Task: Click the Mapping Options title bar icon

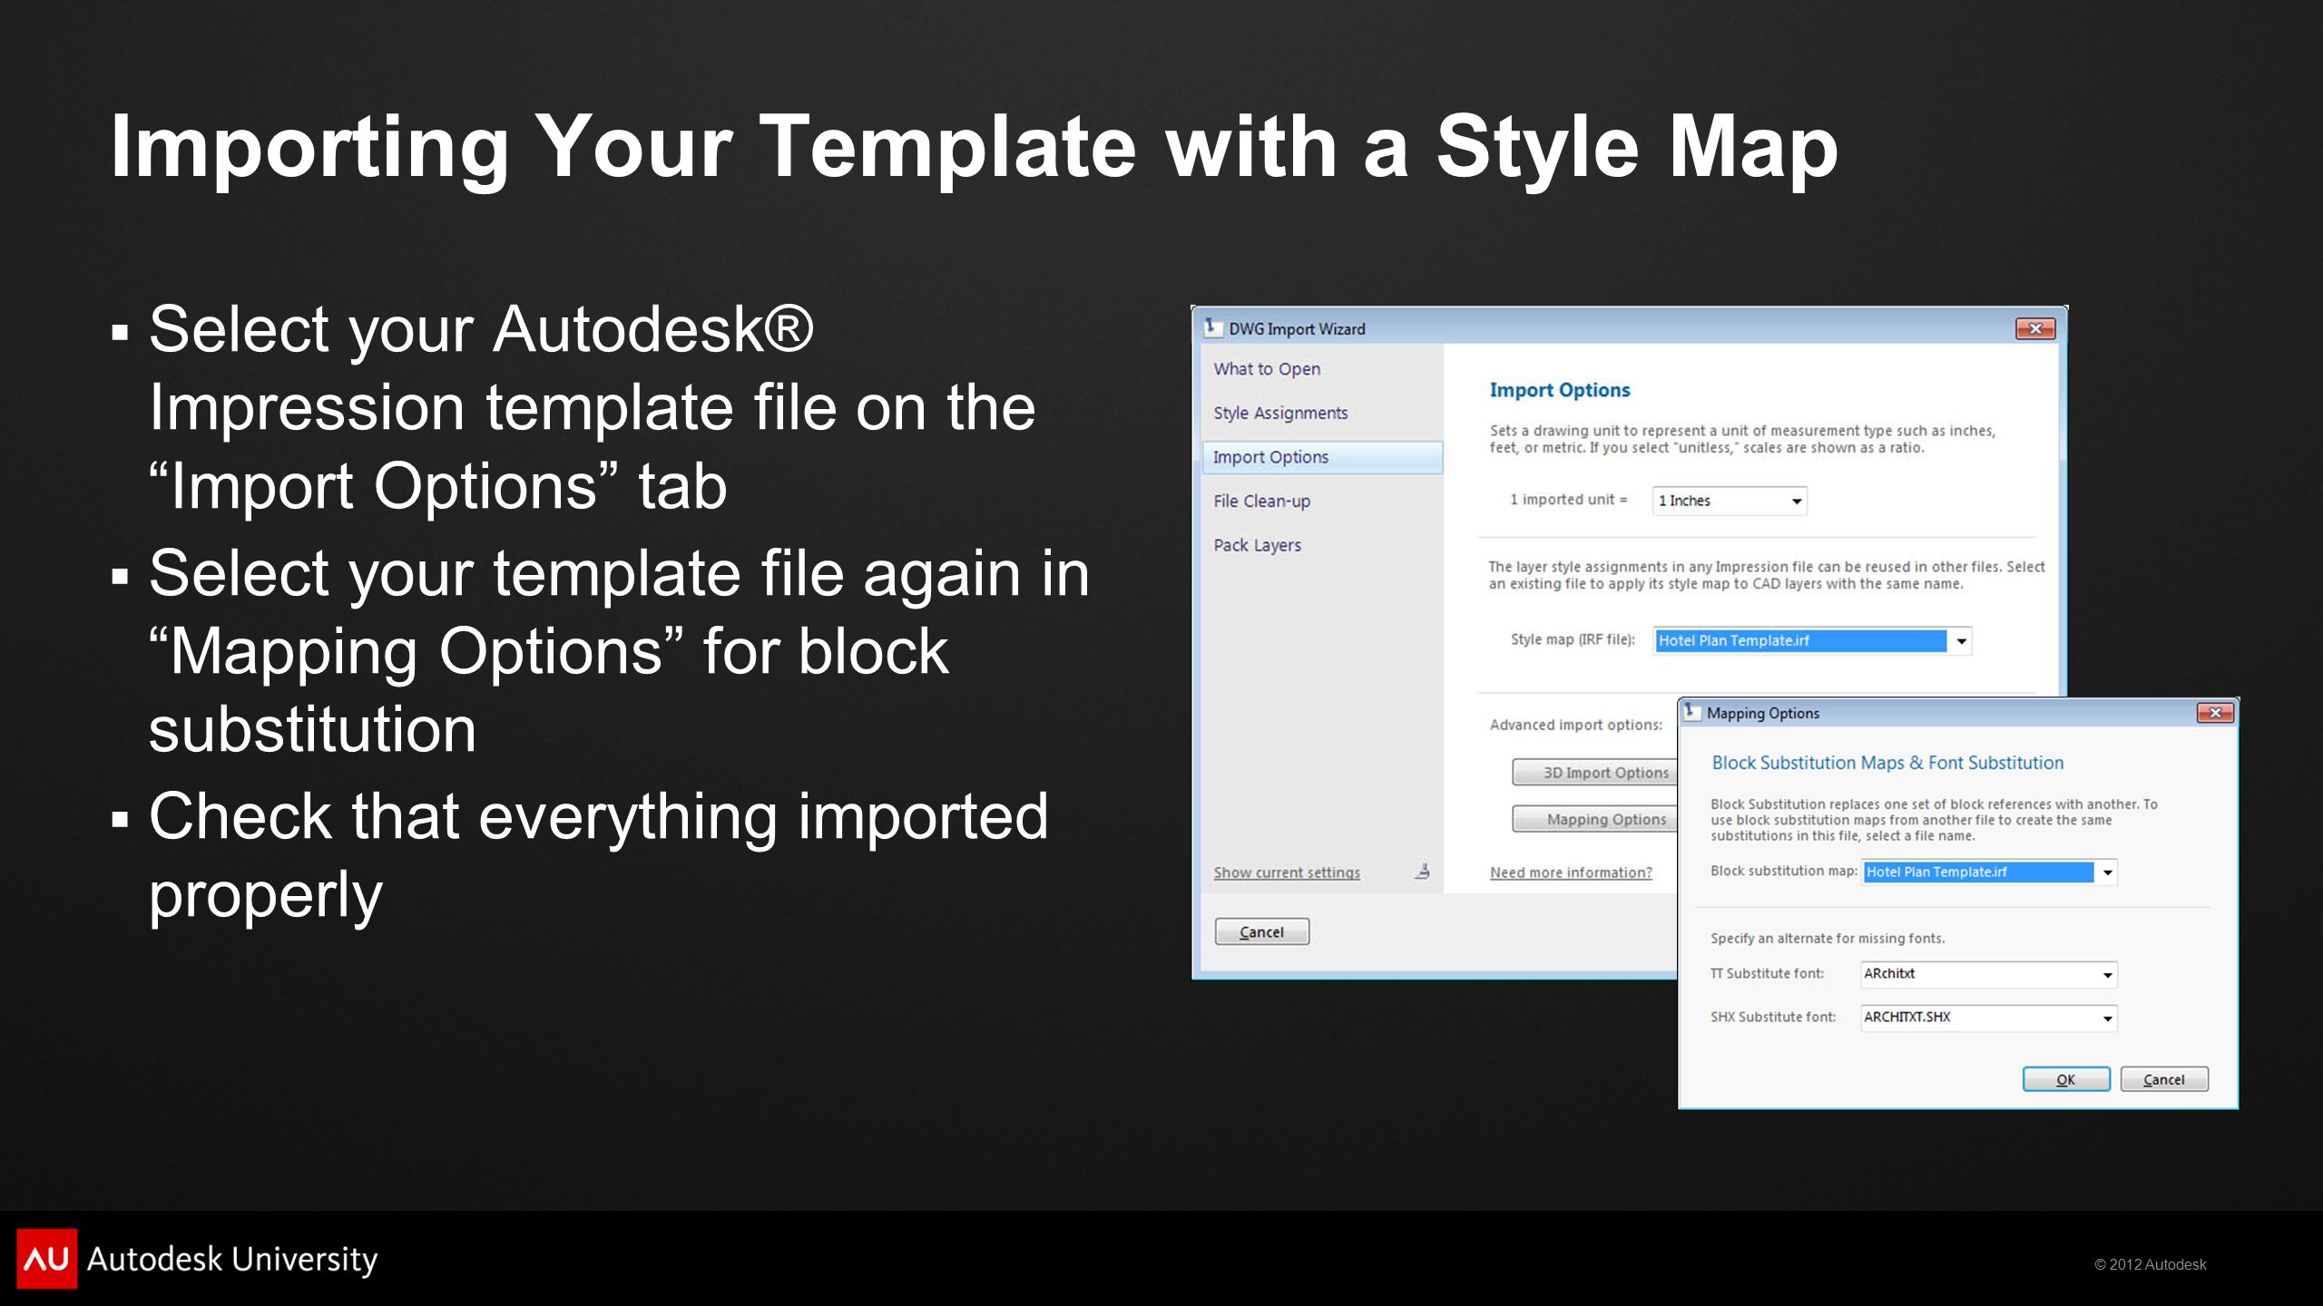Action: click(1691, 713)
